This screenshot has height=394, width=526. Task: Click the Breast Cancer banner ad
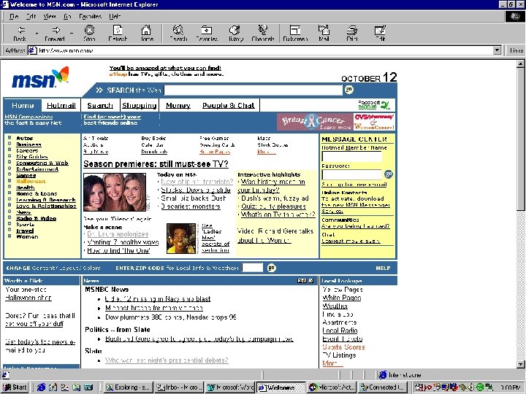(315, 122)
